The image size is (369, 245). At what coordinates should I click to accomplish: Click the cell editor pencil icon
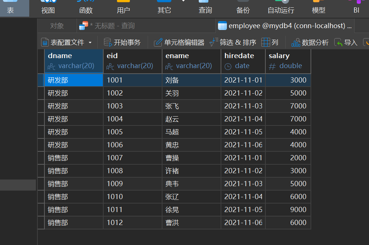[158, 42]
